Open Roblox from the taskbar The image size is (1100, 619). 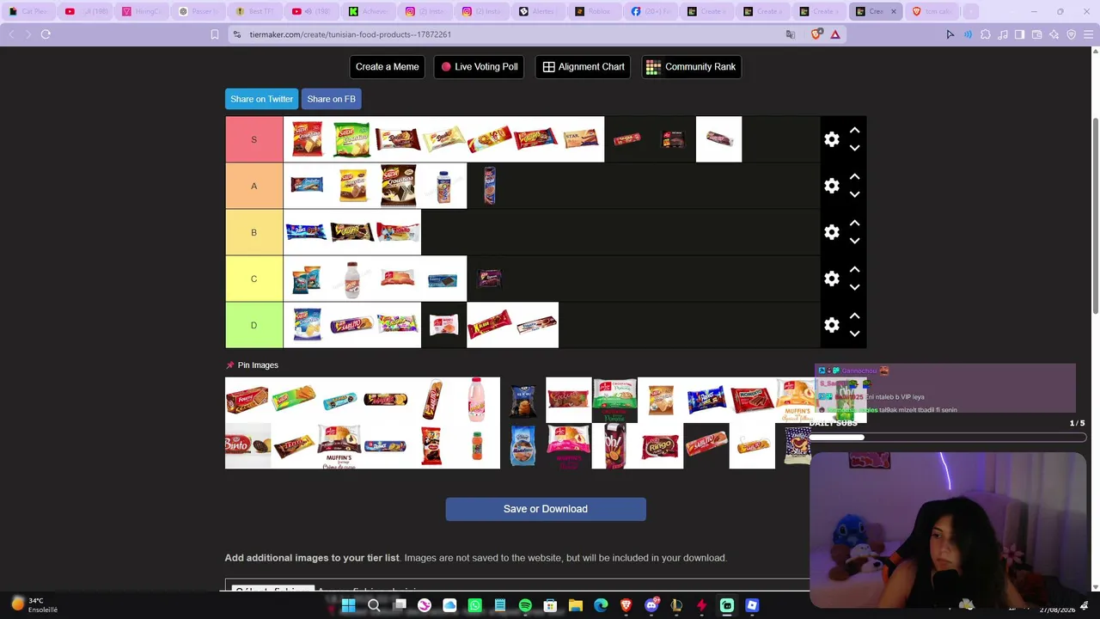752,605
